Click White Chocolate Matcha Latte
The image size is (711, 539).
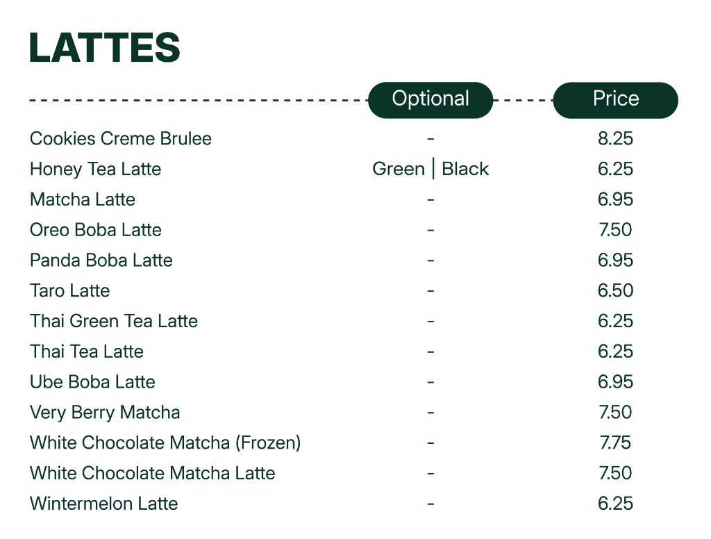(152, 473)
